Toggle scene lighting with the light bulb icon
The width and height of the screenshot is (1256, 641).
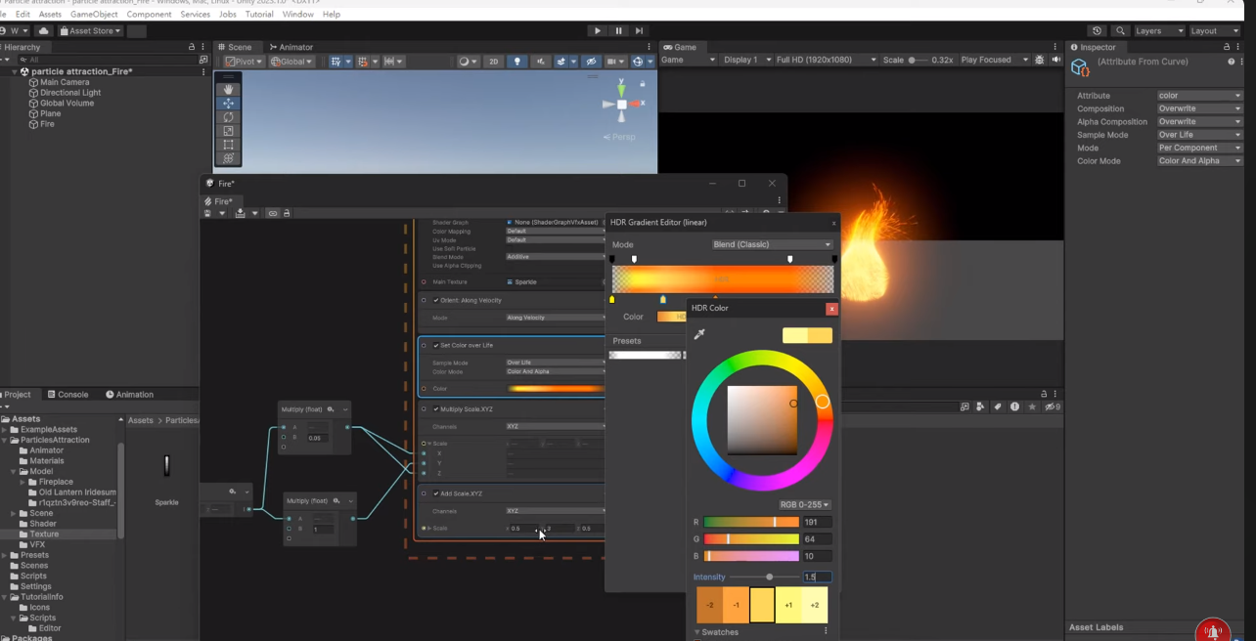click(517, 60)
